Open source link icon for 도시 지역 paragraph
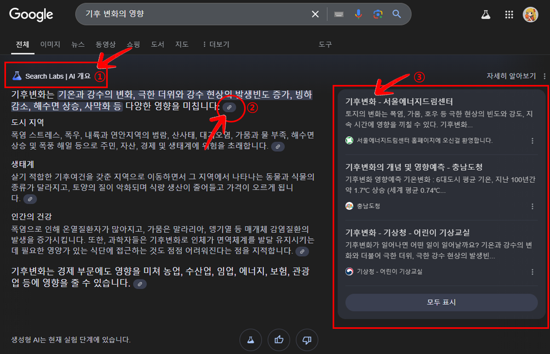Screen dimensions: 550x354 (278, 147)
